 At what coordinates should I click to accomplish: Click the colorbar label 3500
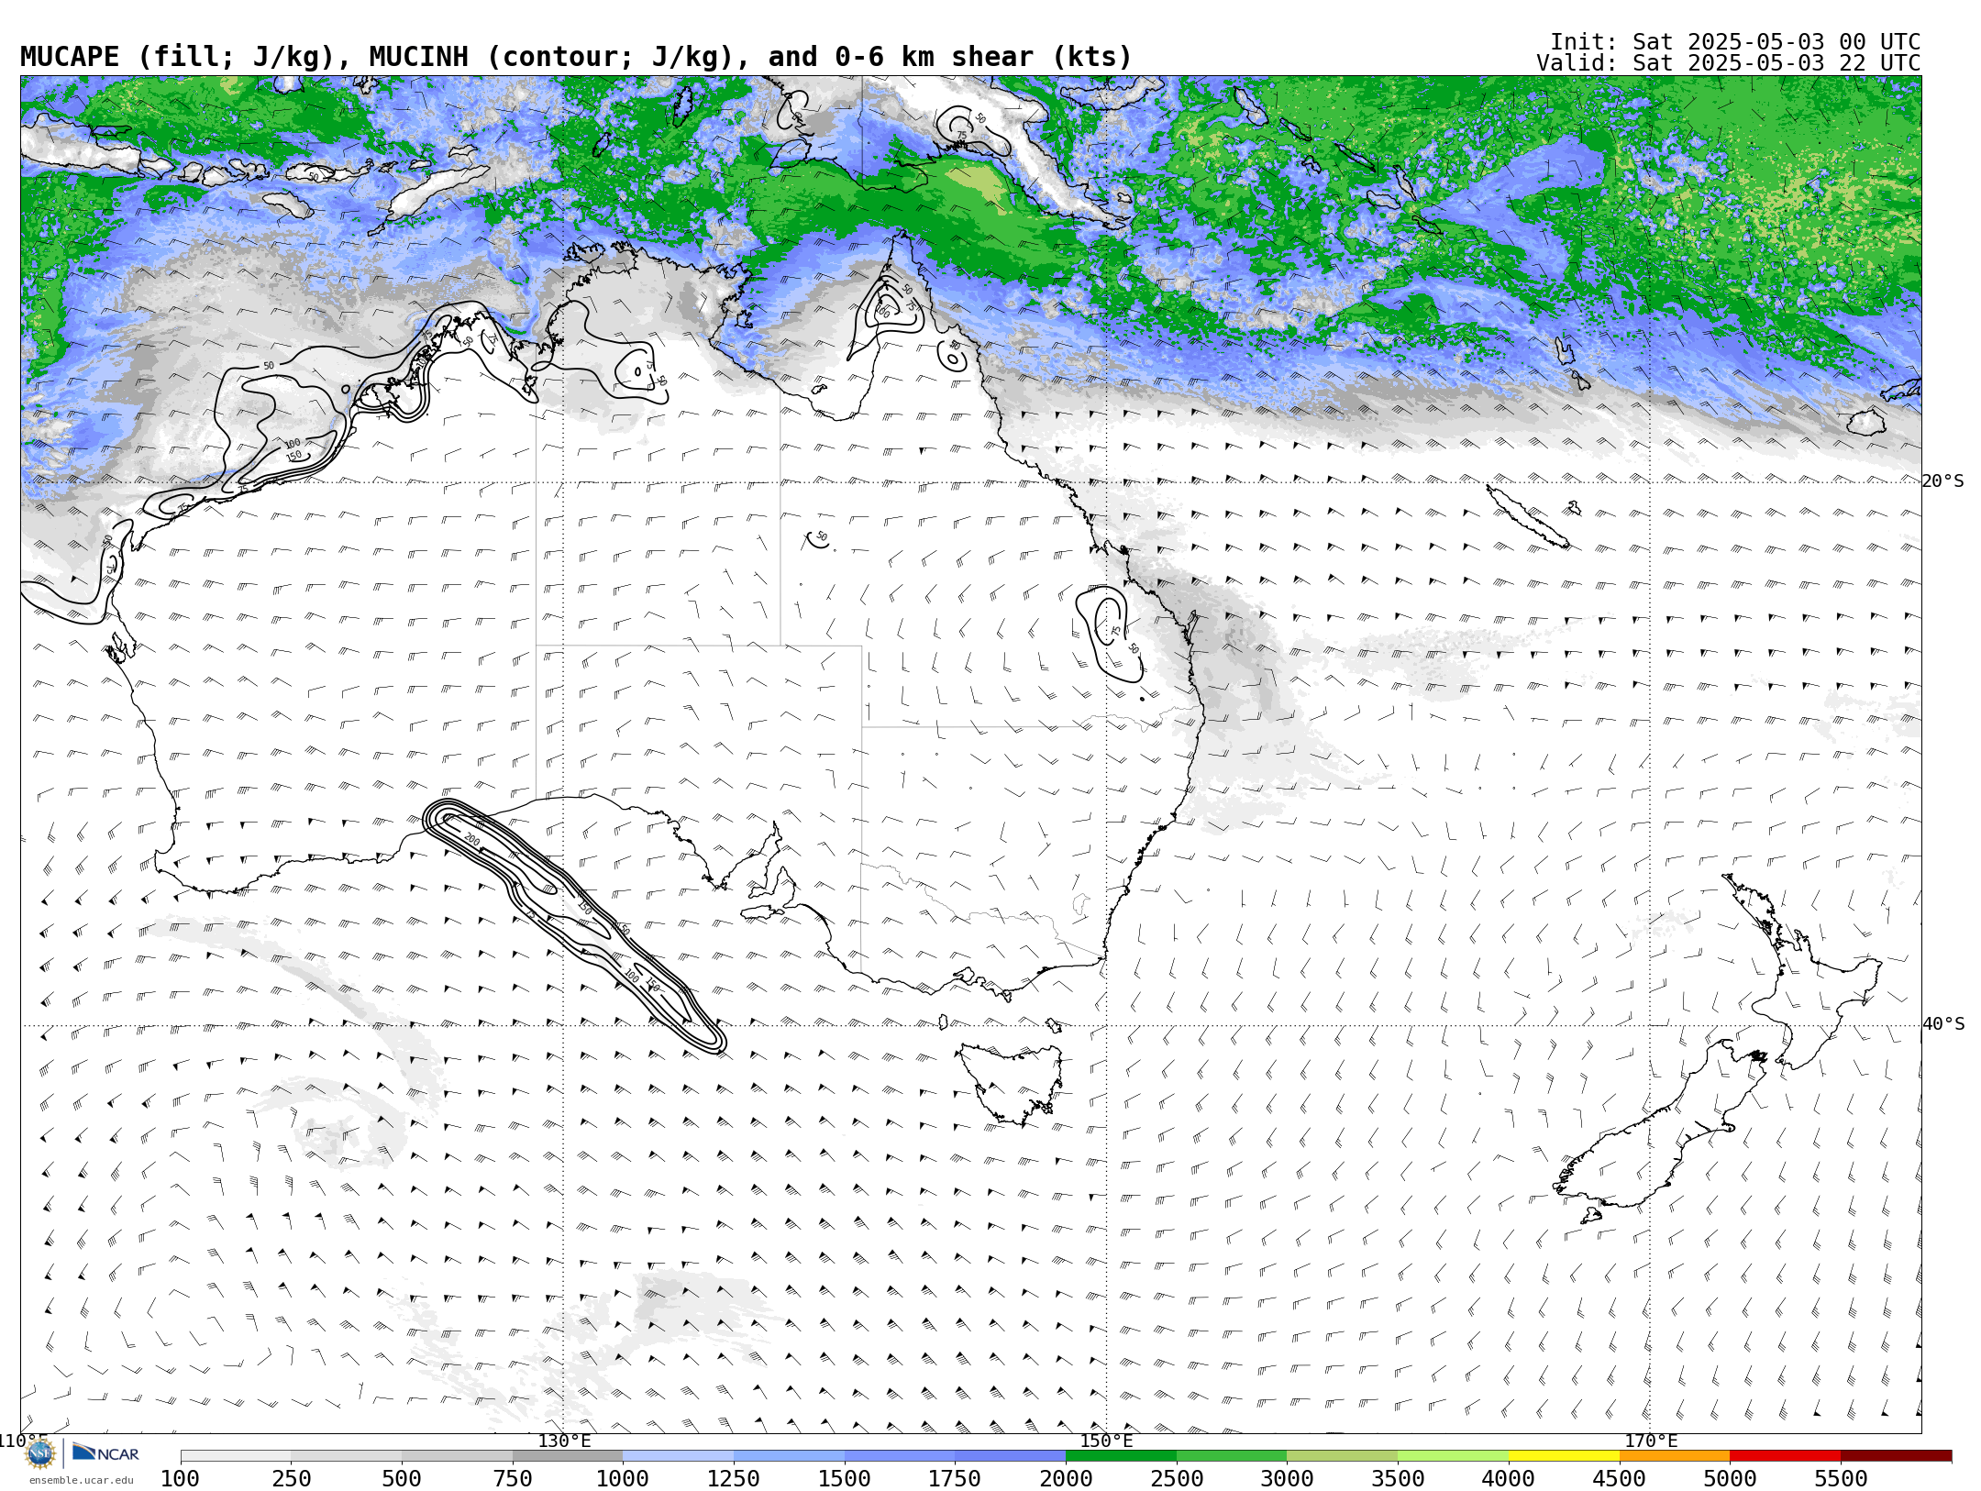[1398, 1478]
